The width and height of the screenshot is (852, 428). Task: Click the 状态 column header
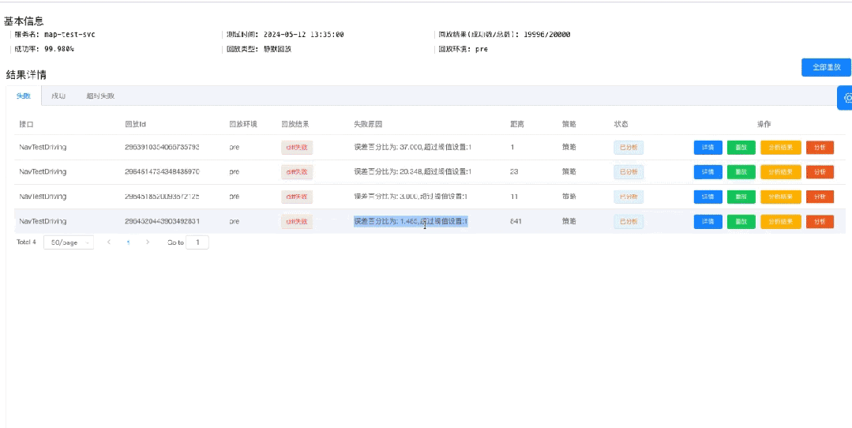pyautogui.click(x=621, y=124)
